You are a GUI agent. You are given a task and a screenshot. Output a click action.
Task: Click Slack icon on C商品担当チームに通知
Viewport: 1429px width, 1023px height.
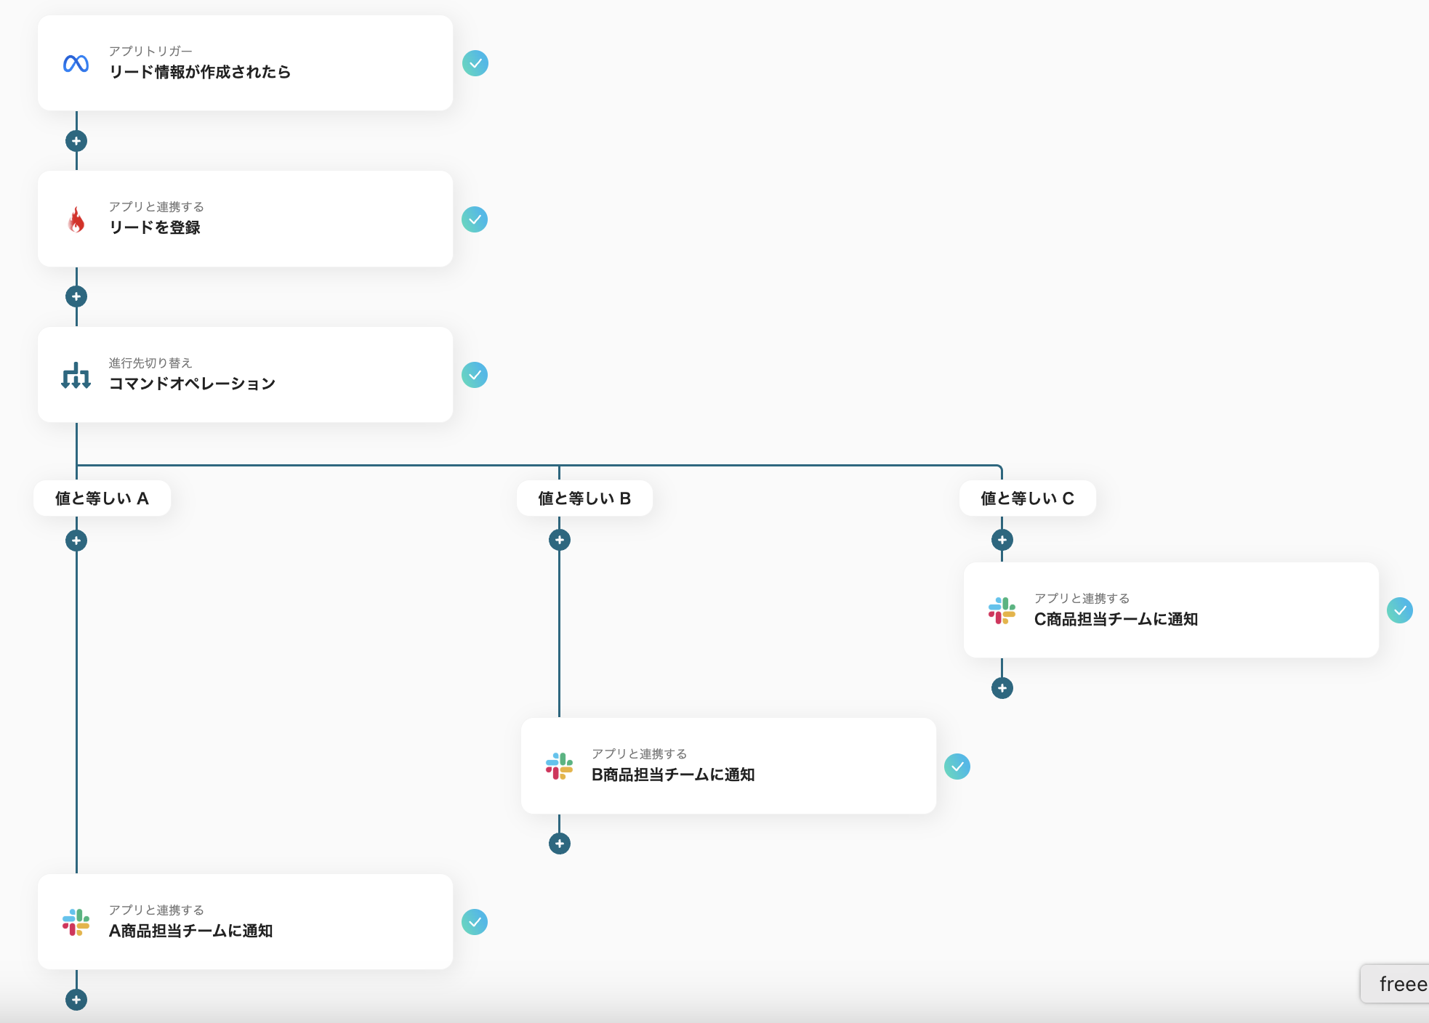pos(1002,610)
